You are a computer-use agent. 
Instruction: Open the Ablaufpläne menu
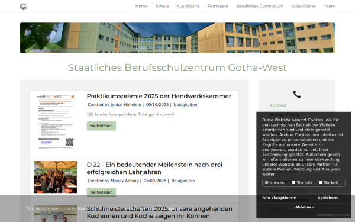click(303, 6)
